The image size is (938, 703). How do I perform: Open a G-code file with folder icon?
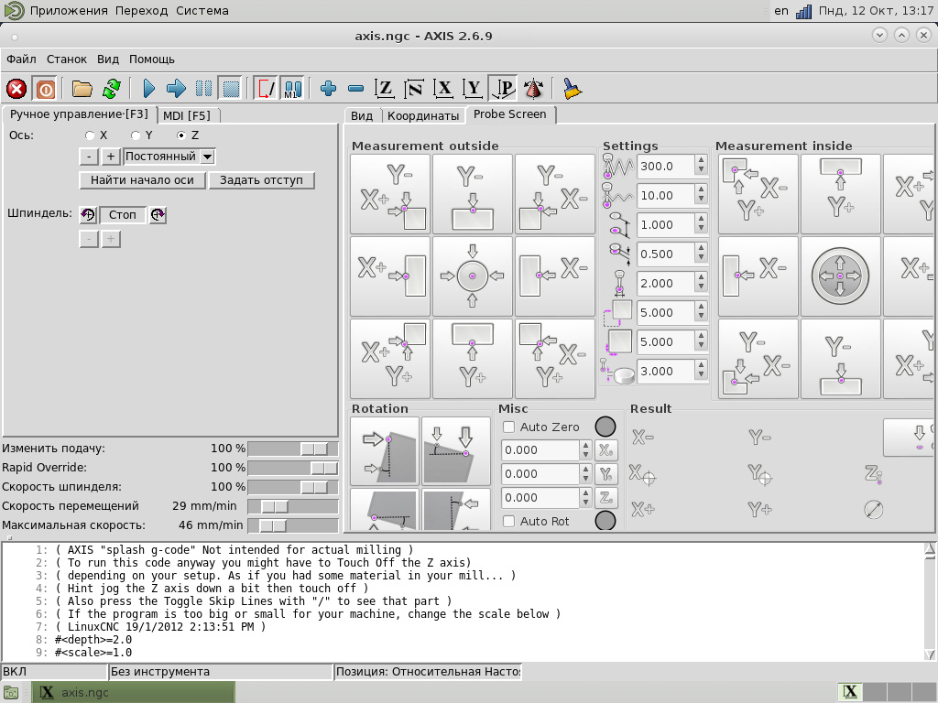pyautogui.click(x=82, y=89)
